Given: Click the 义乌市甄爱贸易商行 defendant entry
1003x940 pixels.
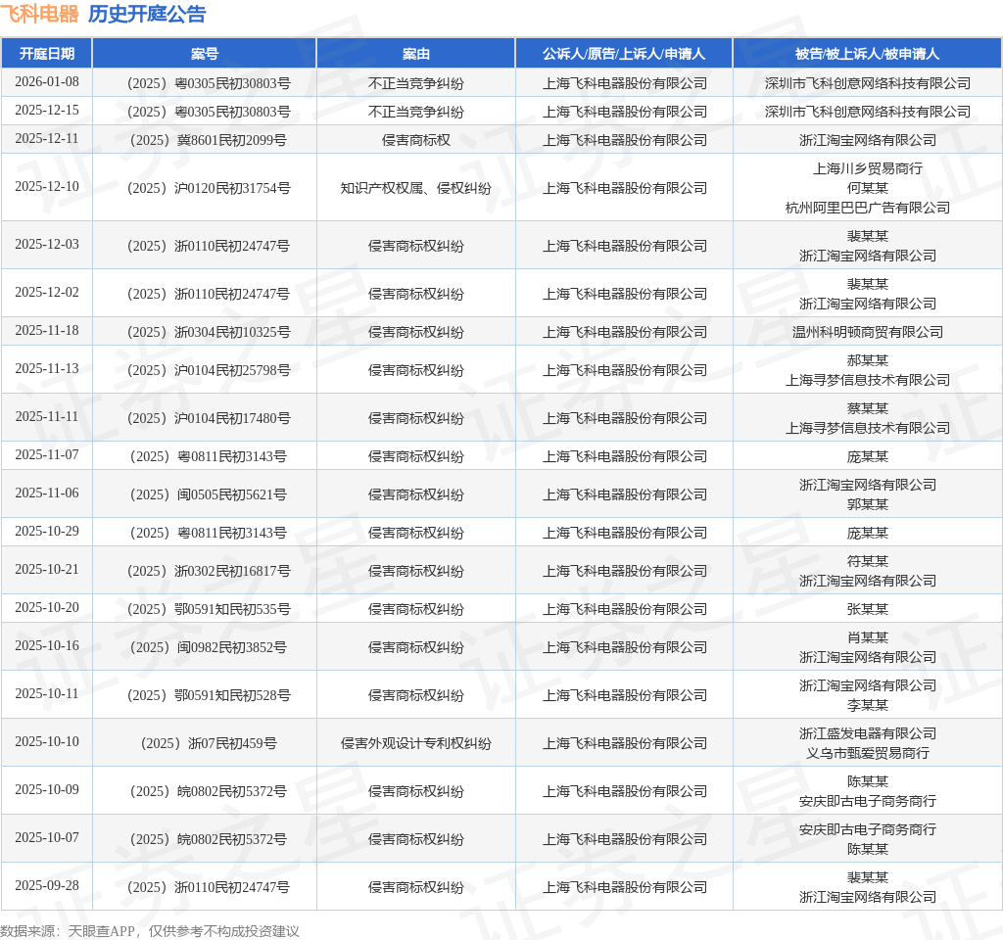Looking at the screenshot, I should tap(868, 753).
